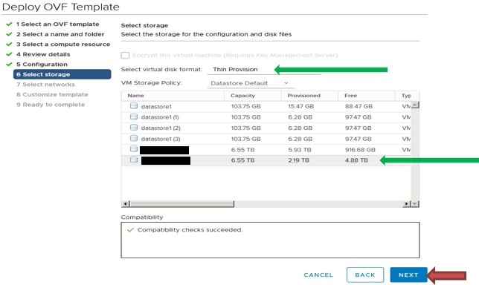Click the datastore1 disk icon
The width and height of the screenshot is (479, 285).
134,106
